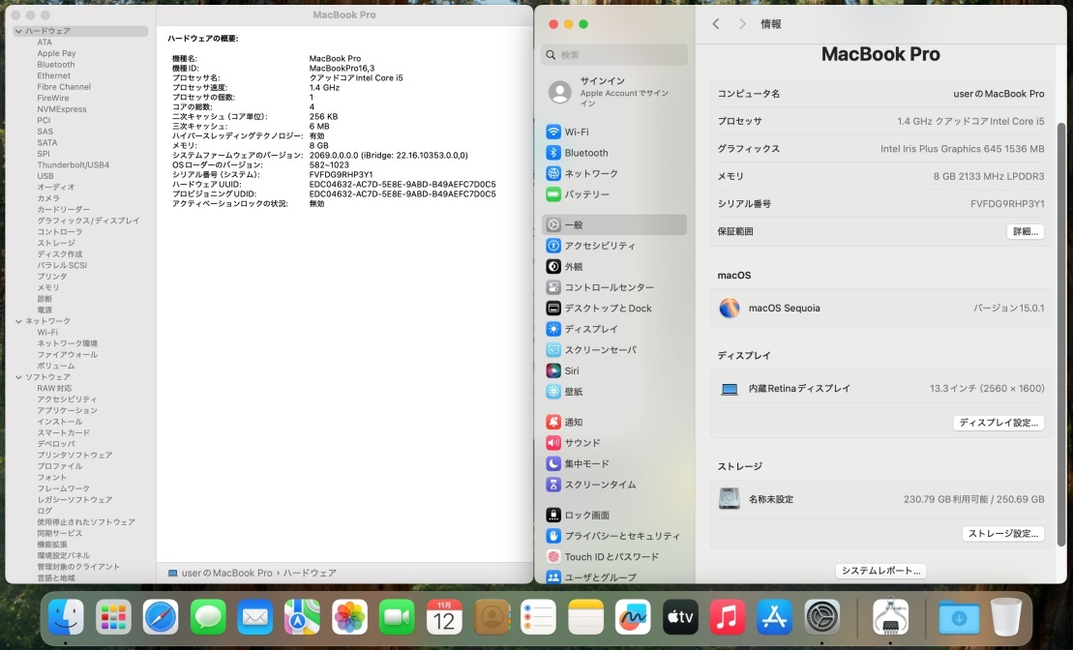1073x650 pixels.
Task: Open 通知 settings in sidebar
Action: [613, 422]
